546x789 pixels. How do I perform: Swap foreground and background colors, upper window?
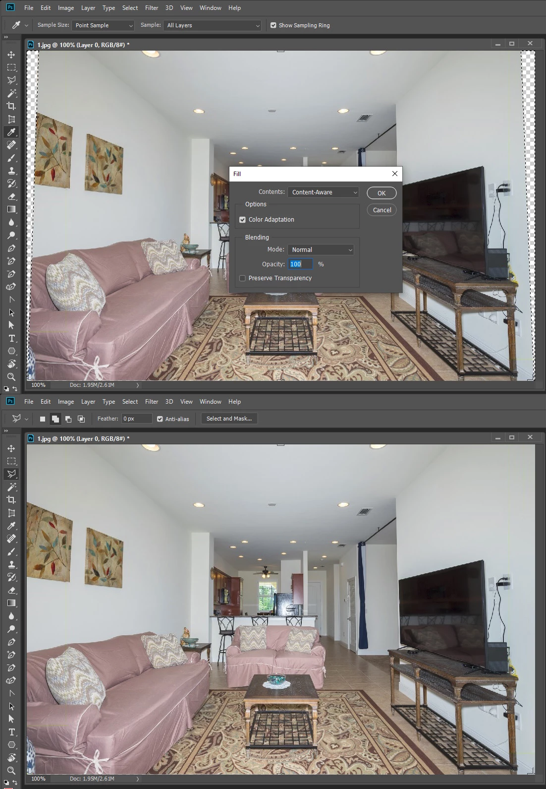pyautogui.click(x=15, y=389)
